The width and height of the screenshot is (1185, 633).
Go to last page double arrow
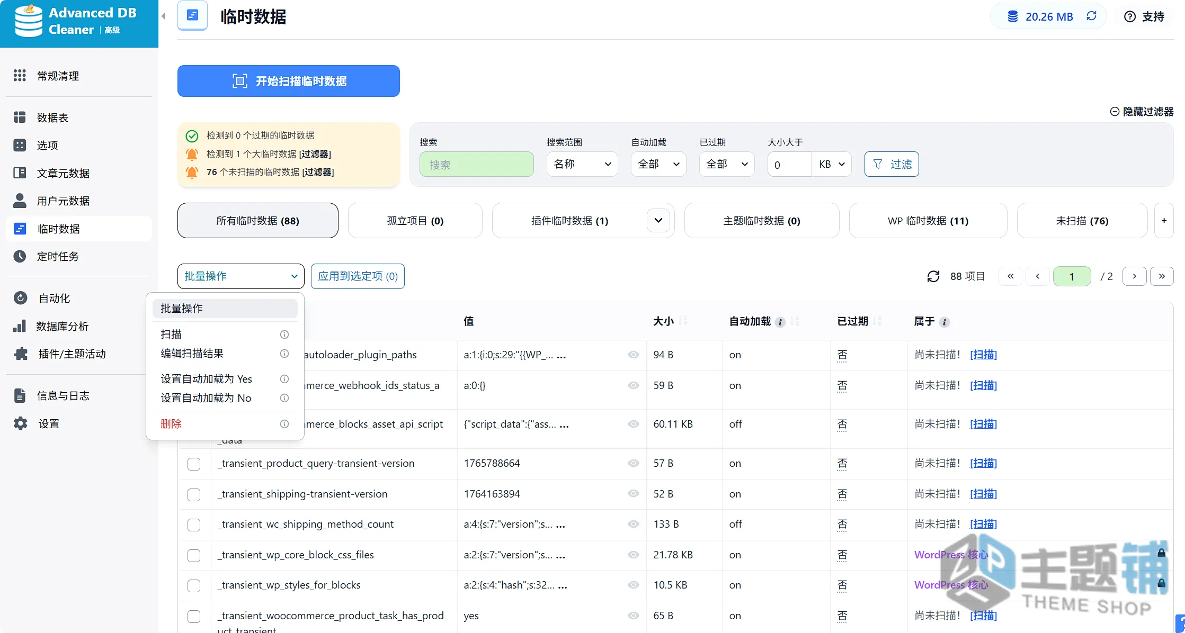pos(1162,276)
